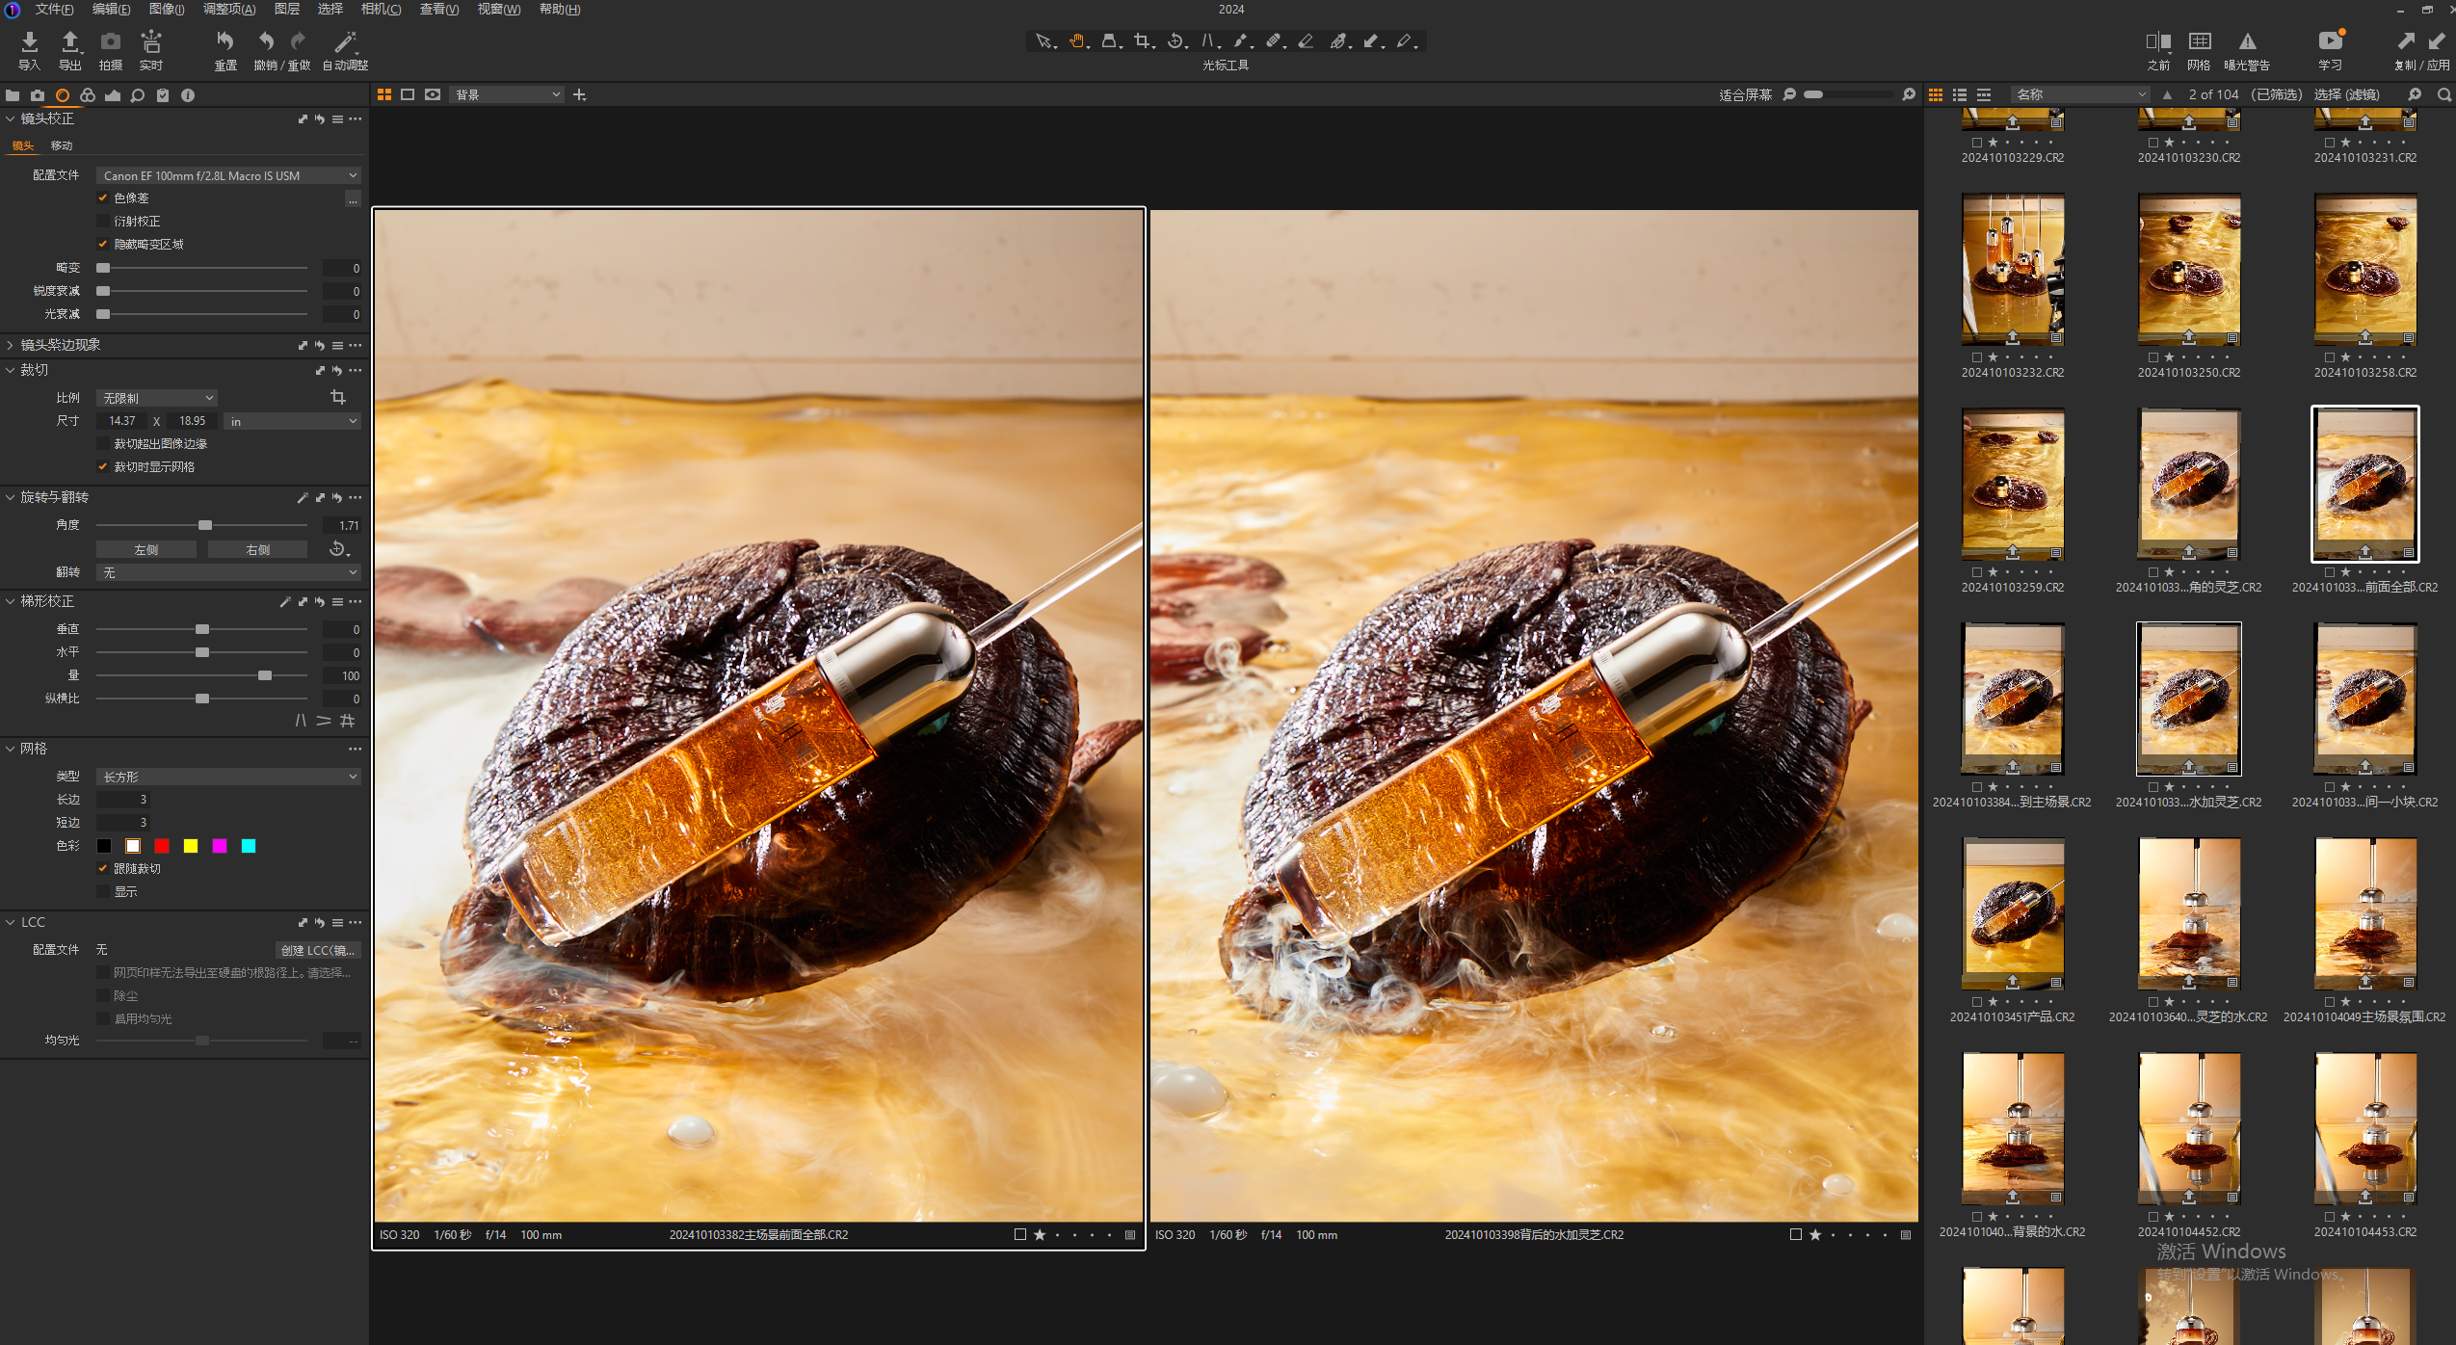The width and height of the screenshot is (2456, 1345).
Task: Click the 之前 (Before) compare icon
Action: tap(2158, 41)
